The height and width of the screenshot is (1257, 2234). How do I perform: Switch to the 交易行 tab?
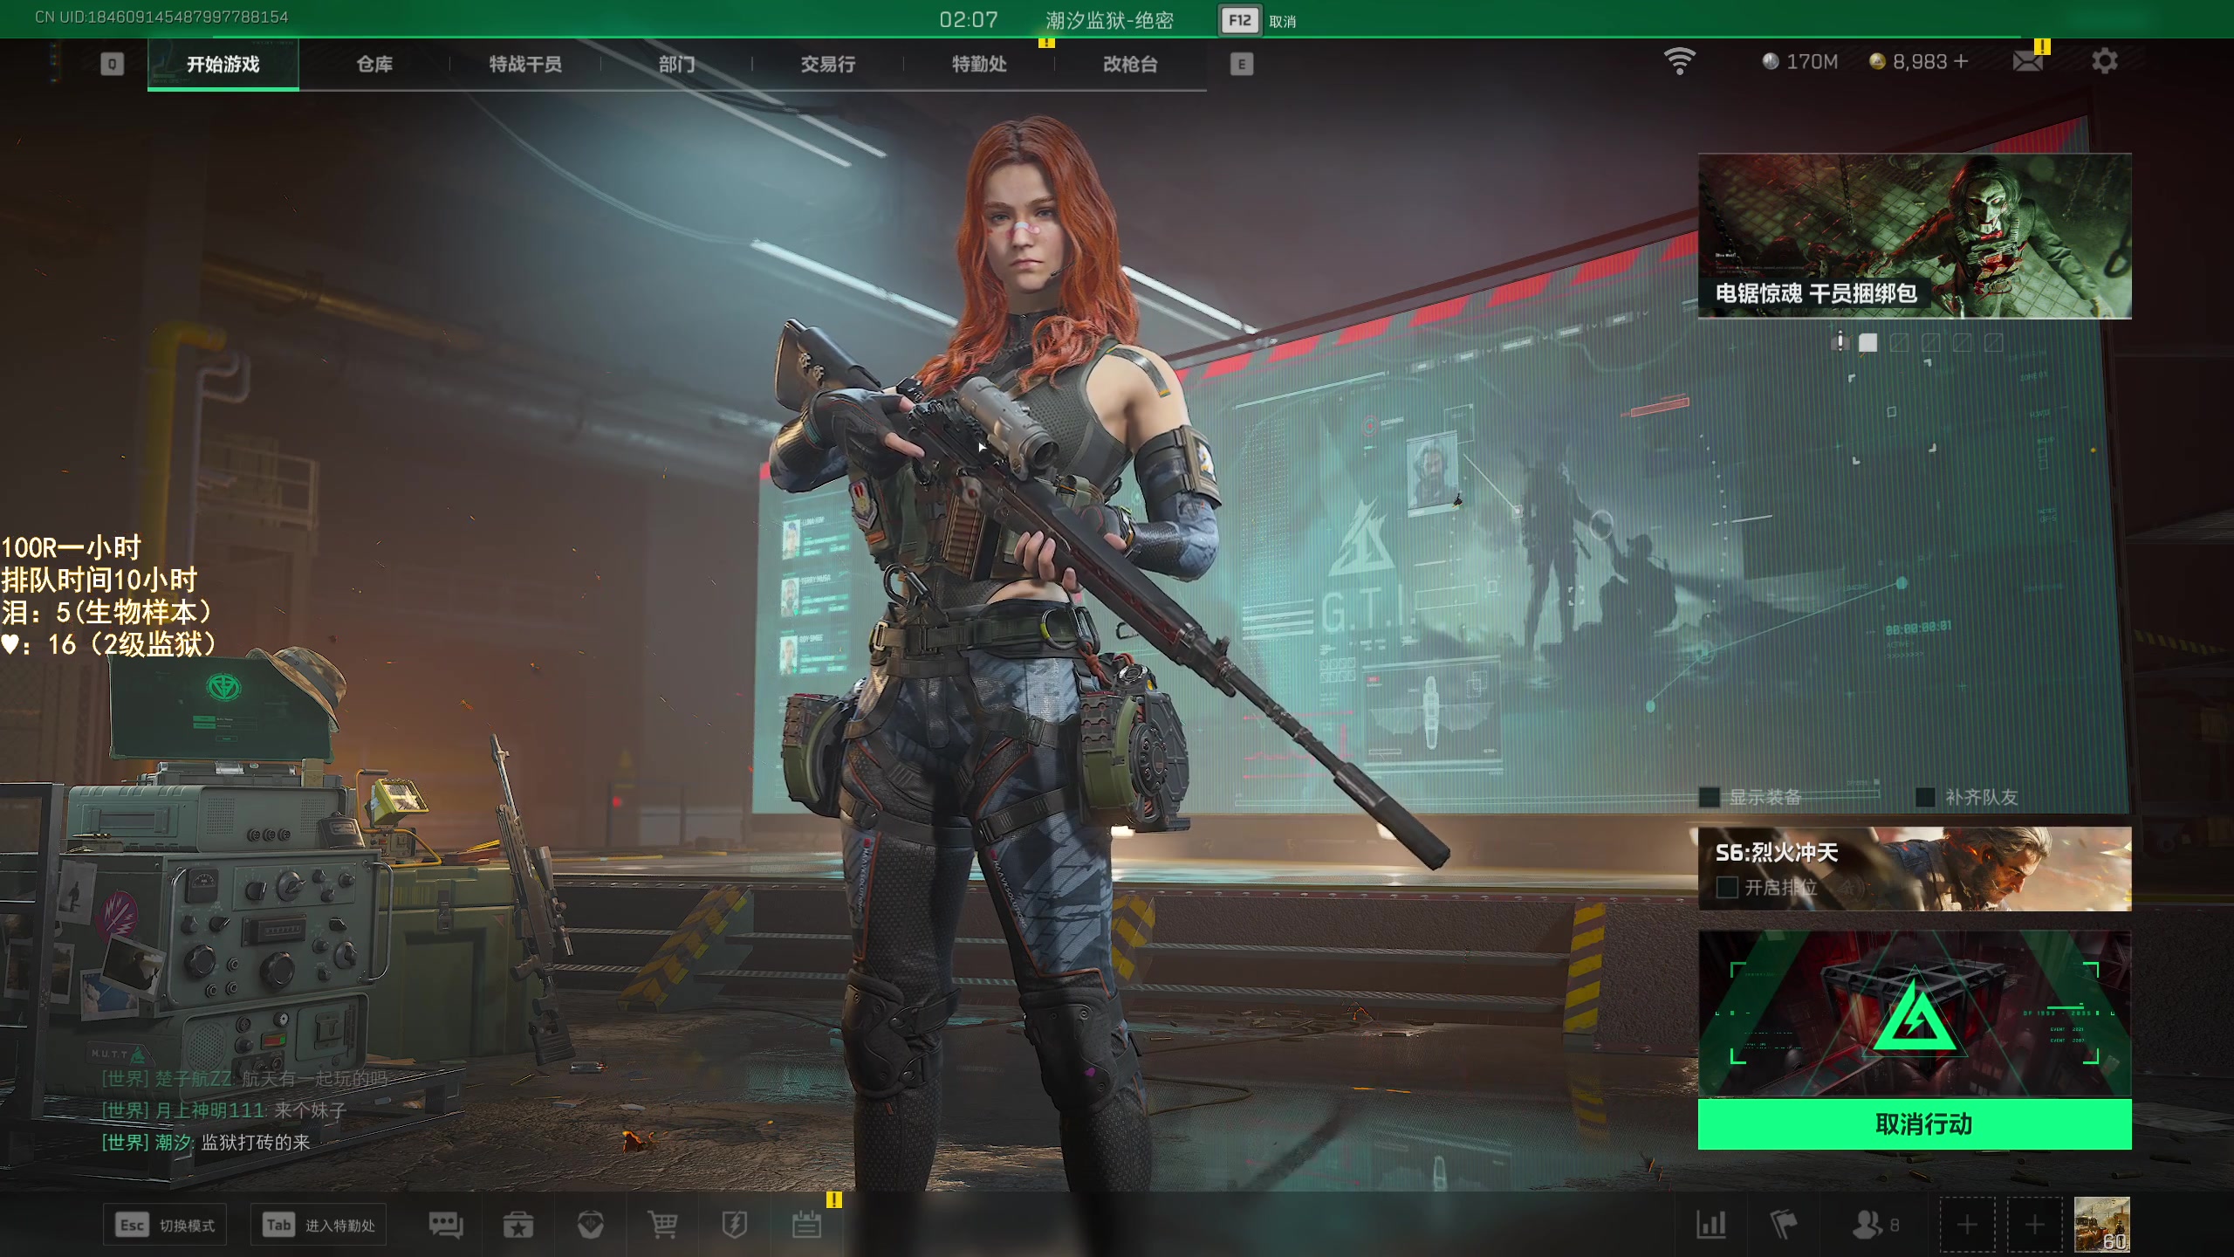[827, 64]
